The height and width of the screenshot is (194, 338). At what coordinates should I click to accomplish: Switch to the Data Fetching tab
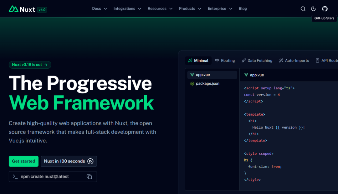(257, 61)
